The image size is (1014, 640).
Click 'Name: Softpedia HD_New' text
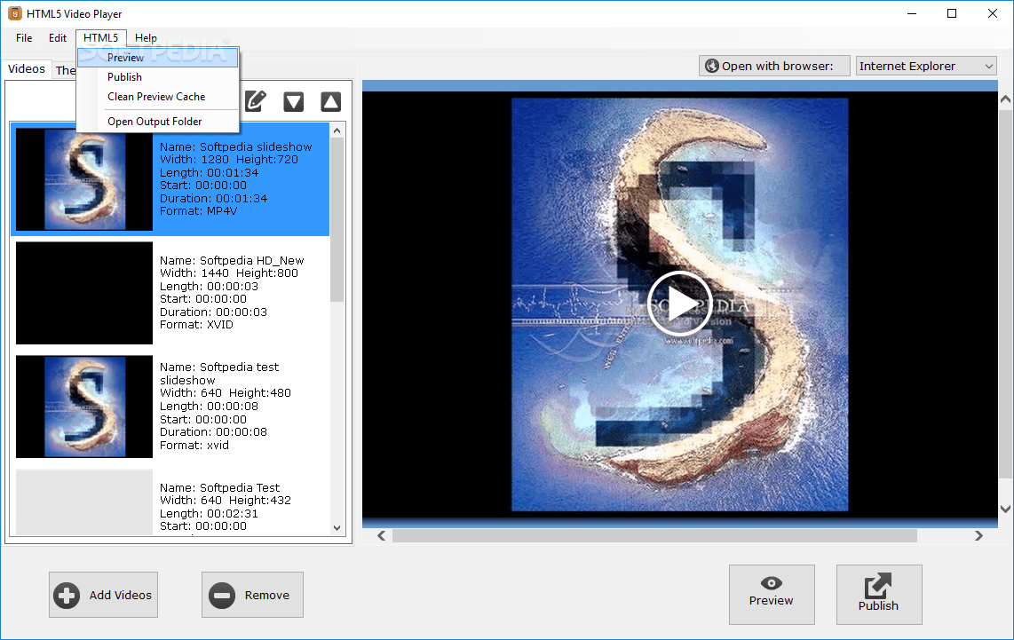tap(232, 260)
